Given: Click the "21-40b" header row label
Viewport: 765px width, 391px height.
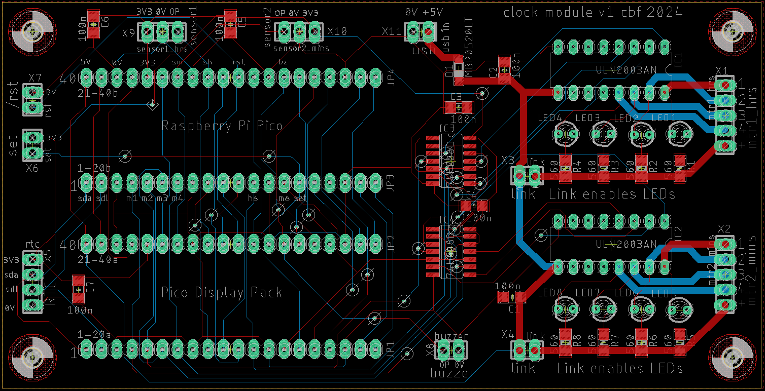Looking at the screenshot, I should click(98, 94).
